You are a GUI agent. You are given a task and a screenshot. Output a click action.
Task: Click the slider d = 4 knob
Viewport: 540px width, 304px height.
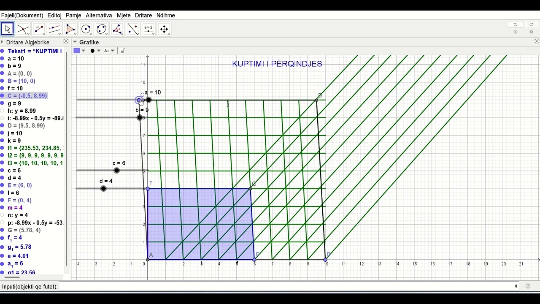[x=103, y=188]
